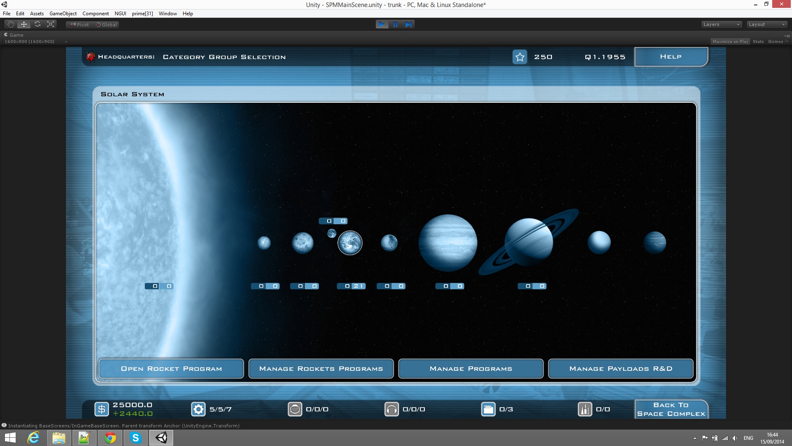792x446 pixels.
Task: Select the Move tool in toolbar
Action: 24,24
